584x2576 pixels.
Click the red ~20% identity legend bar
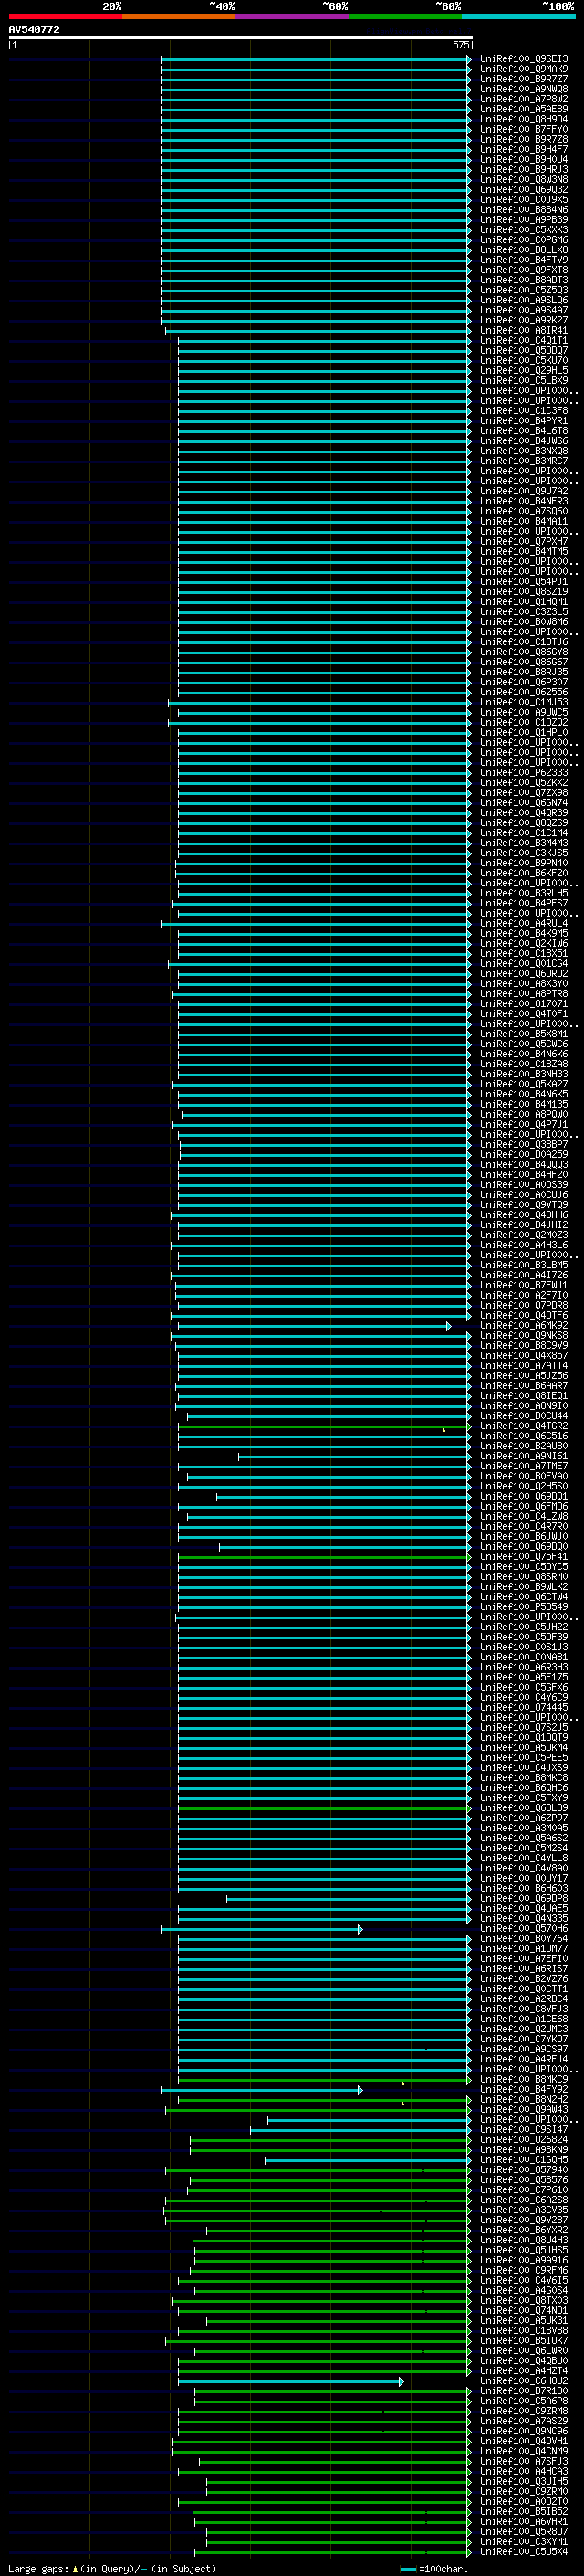coord(65,16)
